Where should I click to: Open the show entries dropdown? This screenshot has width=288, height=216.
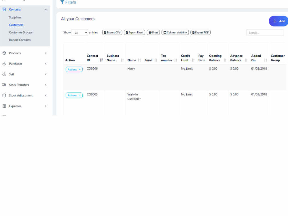(80, 33)
